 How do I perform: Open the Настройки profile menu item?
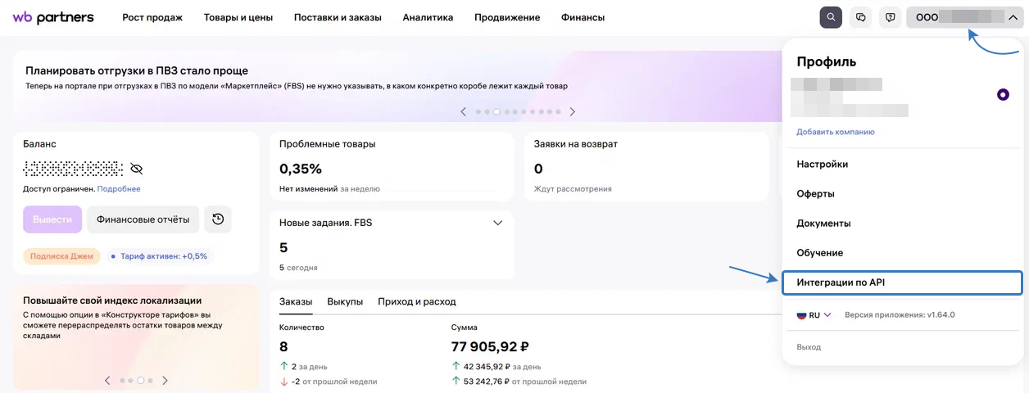point(822,164)
